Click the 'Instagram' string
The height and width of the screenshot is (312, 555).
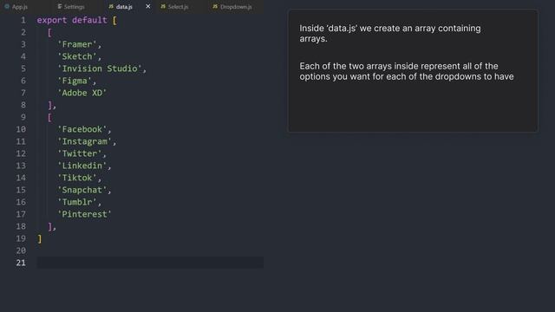tap(85, 141)
